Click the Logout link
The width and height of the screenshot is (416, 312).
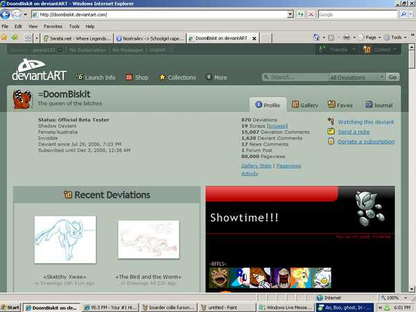(x=157, y=50)
